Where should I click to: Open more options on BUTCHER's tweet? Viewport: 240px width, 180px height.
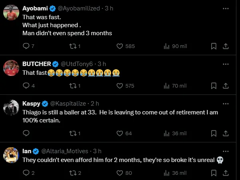226,64
